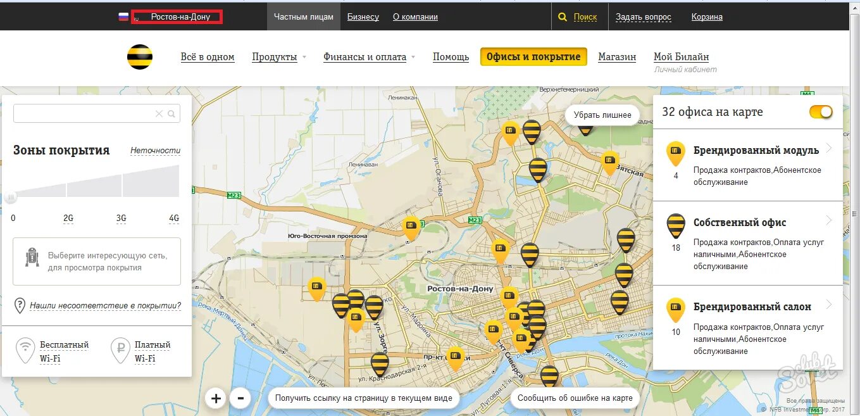
Task: Click Задать вопрос link
Action: click(x=644, y=17)
